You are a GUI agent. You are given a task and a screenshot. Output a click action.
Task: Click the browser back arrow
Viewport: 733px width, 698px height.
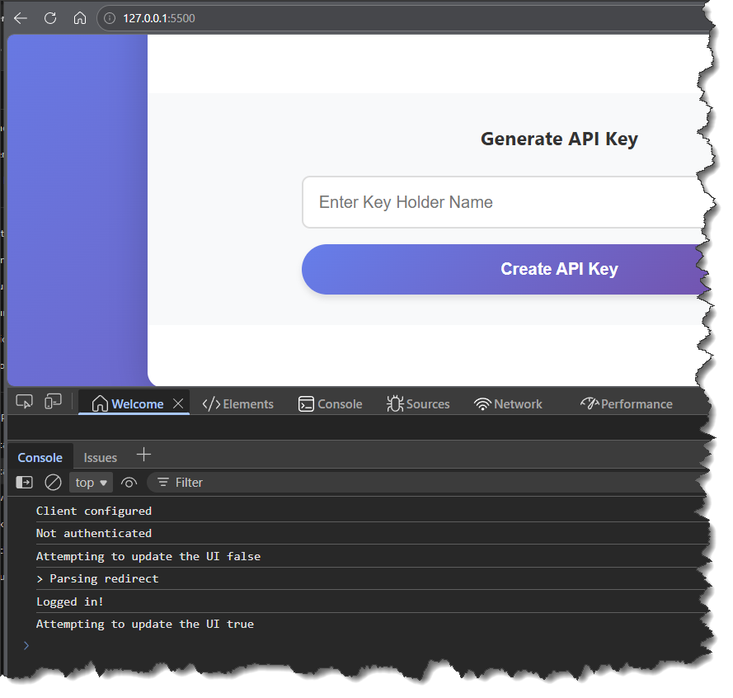click(21, 18)
